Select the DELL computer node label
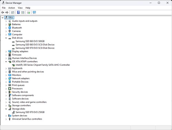The width and height of the screenshot is (172, 130). (x=11, y=18)
